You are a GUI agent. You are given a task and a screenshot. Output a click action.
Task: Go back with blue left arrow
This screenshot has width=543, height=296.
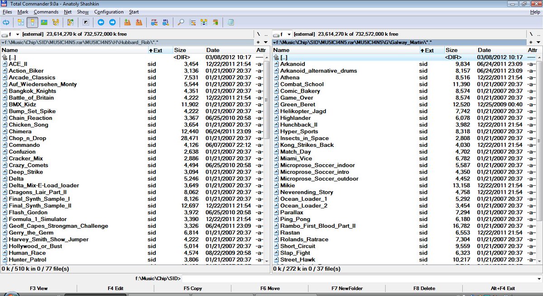click(x=101, y=22)
